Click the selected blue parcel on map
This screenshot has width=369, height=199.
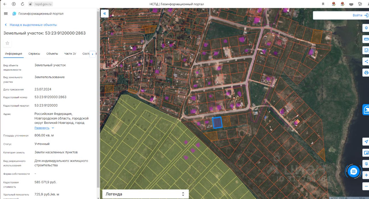(x=217, y=122)
